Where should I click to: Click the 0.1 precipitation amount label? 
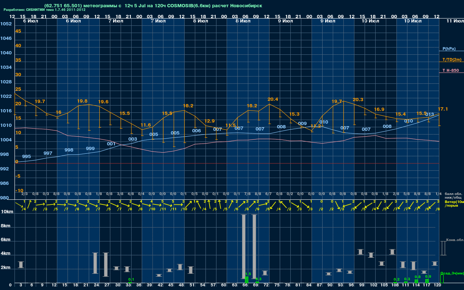click(x=131, y=279)
